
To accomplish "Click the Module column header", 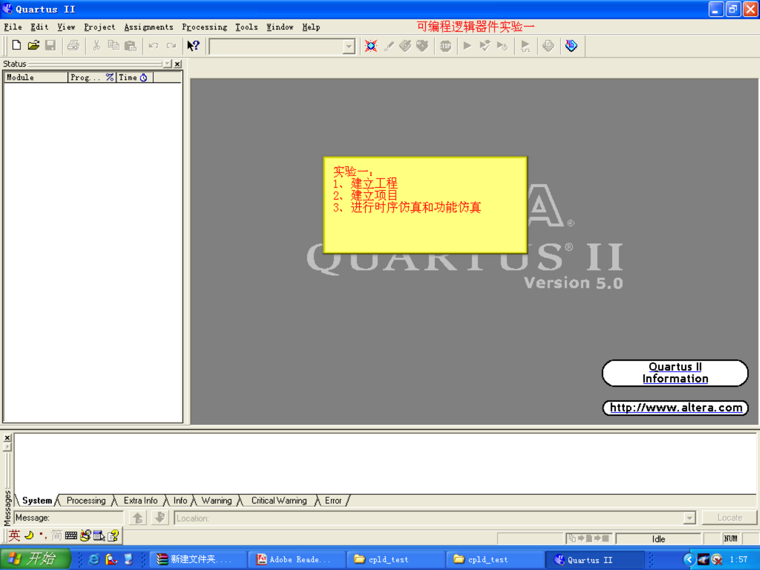I will click(36, 77).
